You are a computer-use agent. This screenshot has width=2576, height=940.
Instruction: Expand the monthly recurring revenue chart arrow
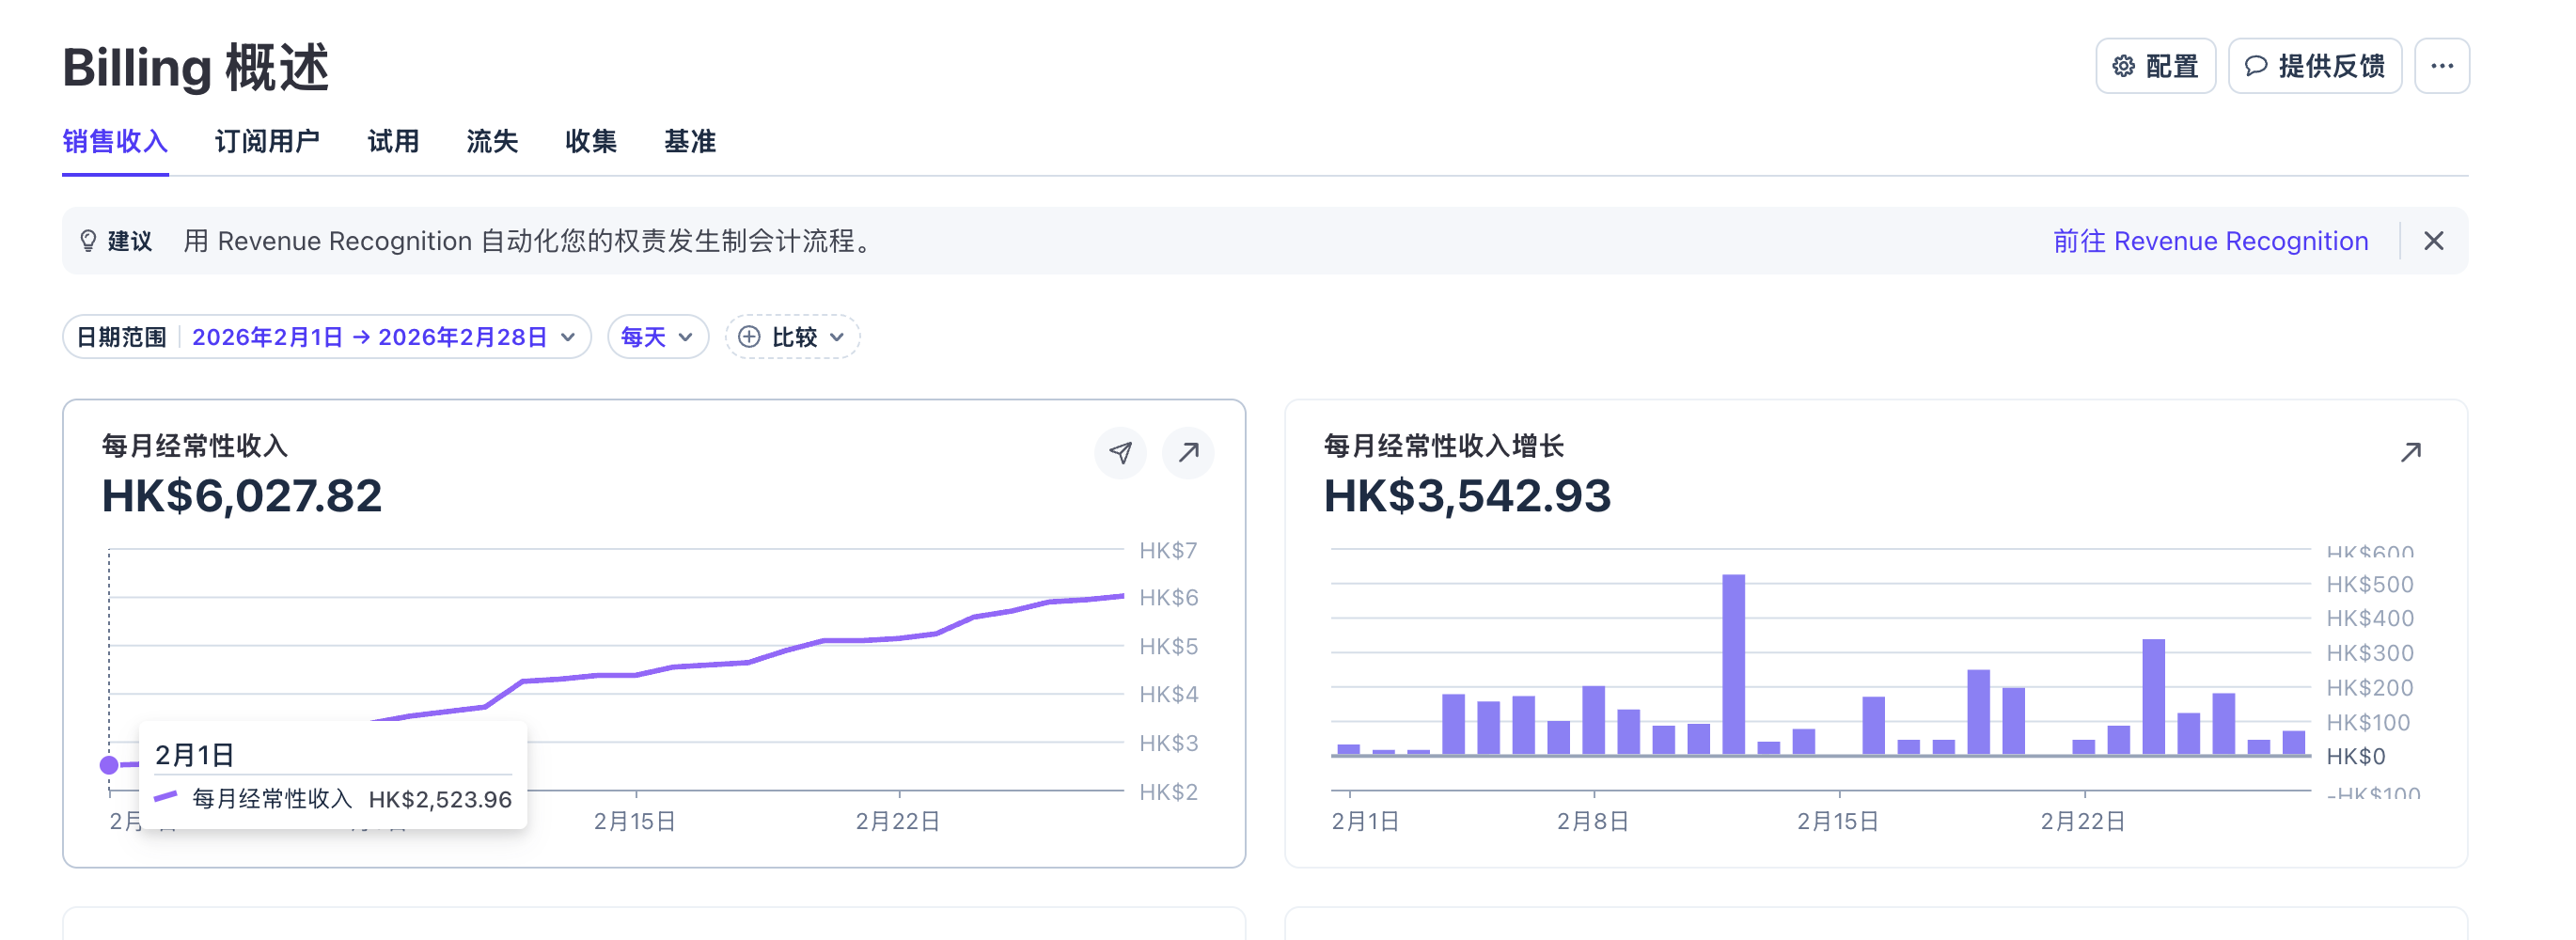tap(1188, 453)
